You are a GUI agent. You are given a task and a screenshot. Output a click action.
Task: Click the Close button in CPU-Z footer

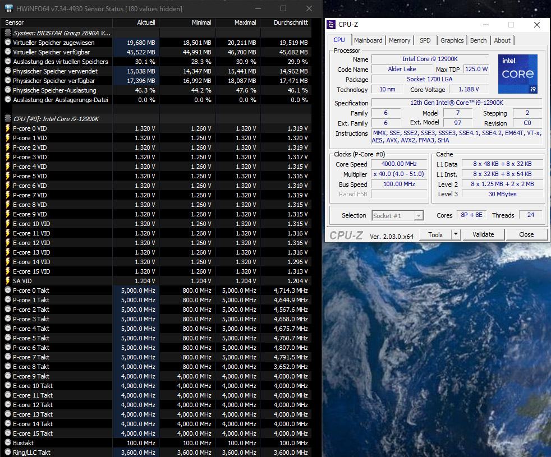[x=526, y=234]
